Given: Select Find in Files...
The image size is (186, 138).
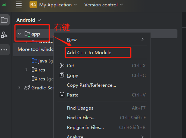Looking at the screenshot, I should pyautogui.click(x=102, y=118).
